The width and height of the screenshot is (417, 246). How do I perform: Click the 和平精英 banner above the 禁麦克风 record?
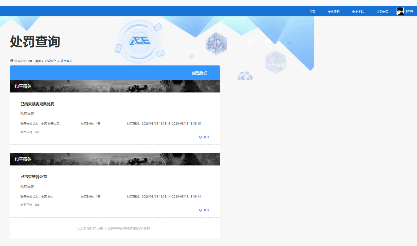point(115,86)
